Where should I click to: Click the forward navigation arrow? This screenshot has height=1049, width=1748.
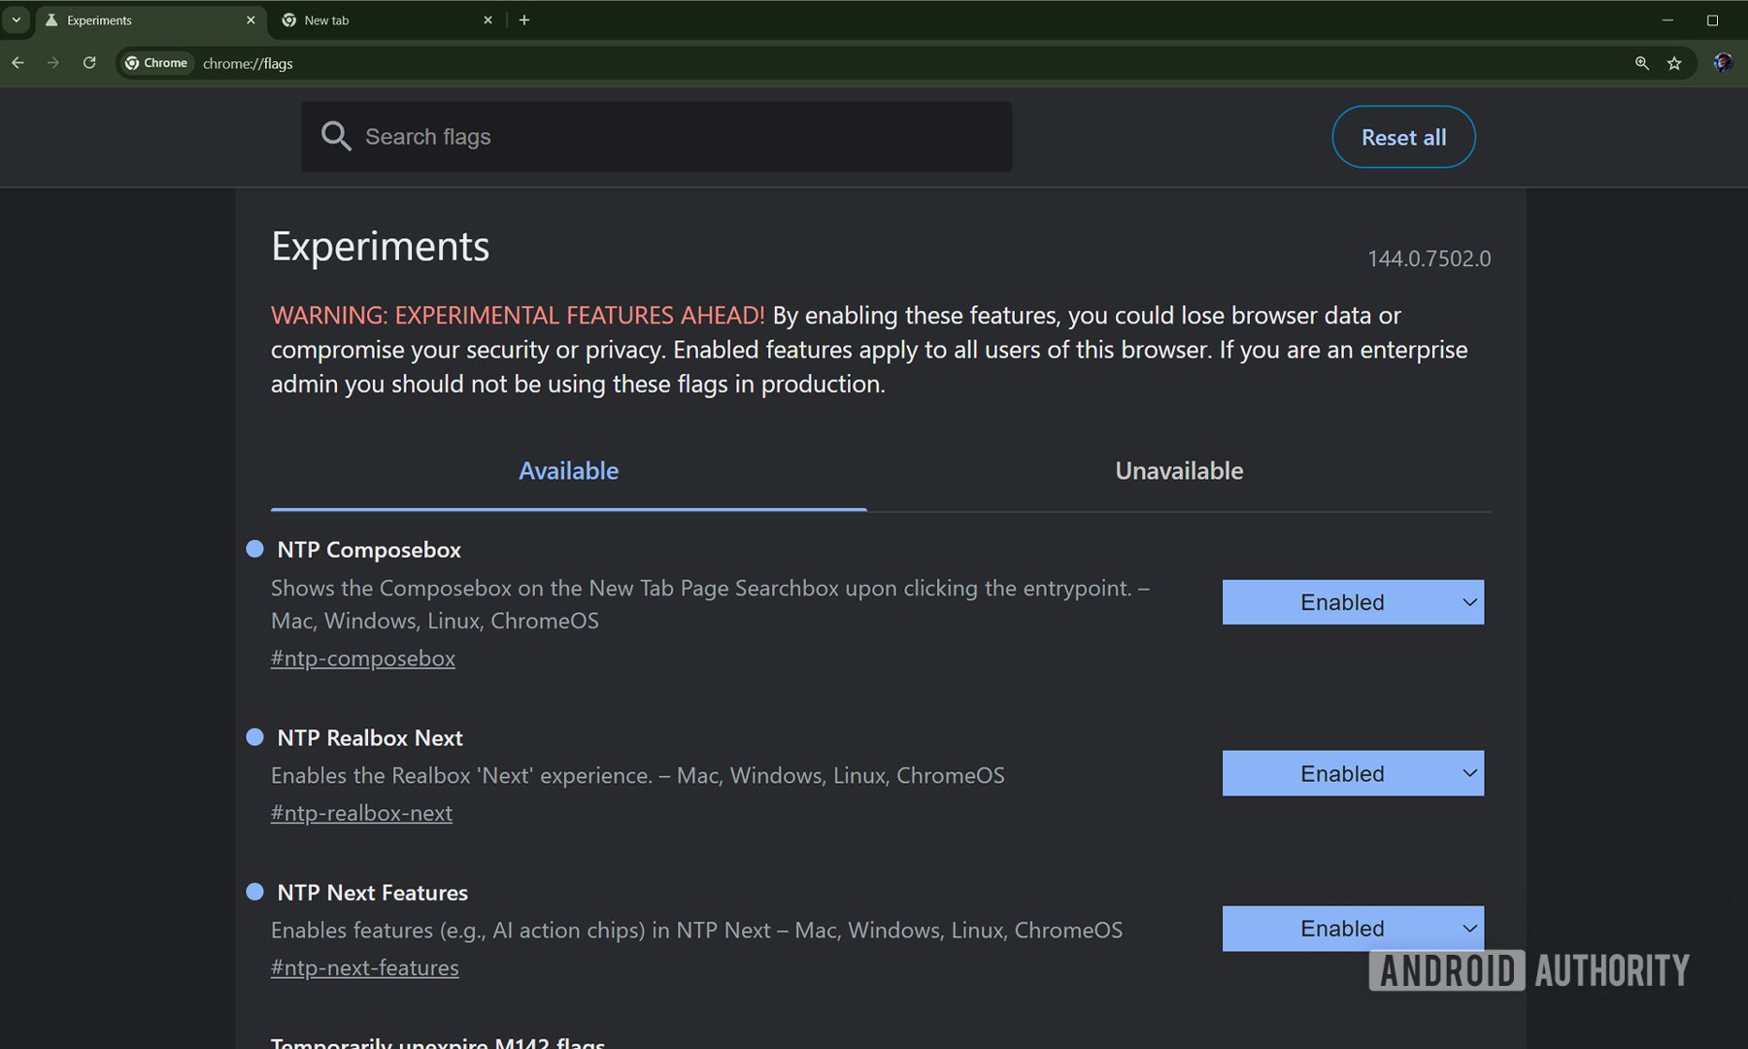pos(53,62)
